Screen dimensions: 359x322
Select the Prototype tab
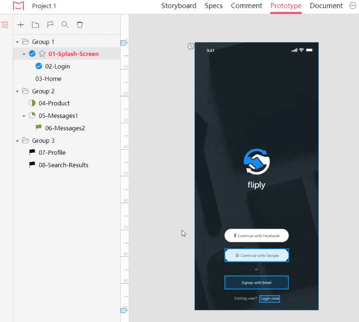[286, 6]
